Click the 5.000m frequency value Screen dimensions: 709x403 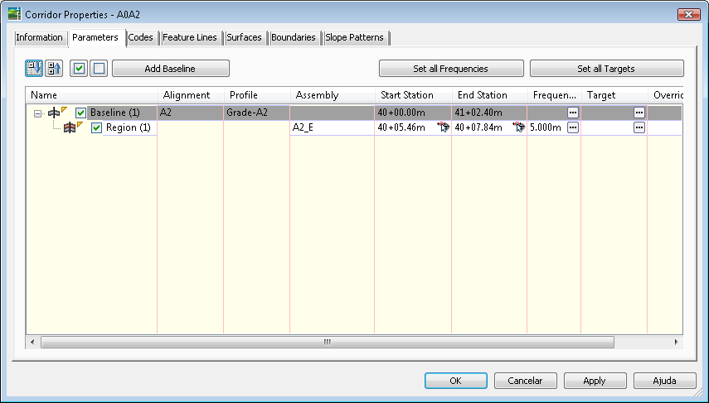[546, 127]
